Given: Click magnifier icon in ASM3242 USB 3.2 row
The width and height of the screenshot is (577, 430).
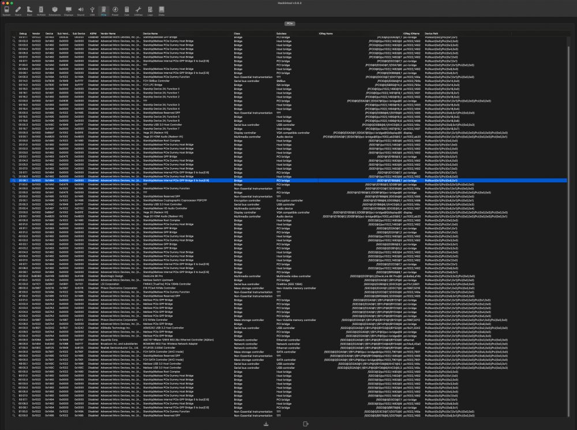Looking at the screenshot, I should pos(14,328).
